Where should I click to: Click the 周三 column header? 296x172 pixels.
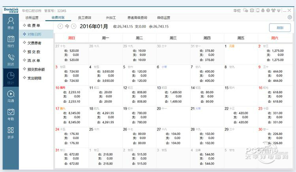(173, 38)
